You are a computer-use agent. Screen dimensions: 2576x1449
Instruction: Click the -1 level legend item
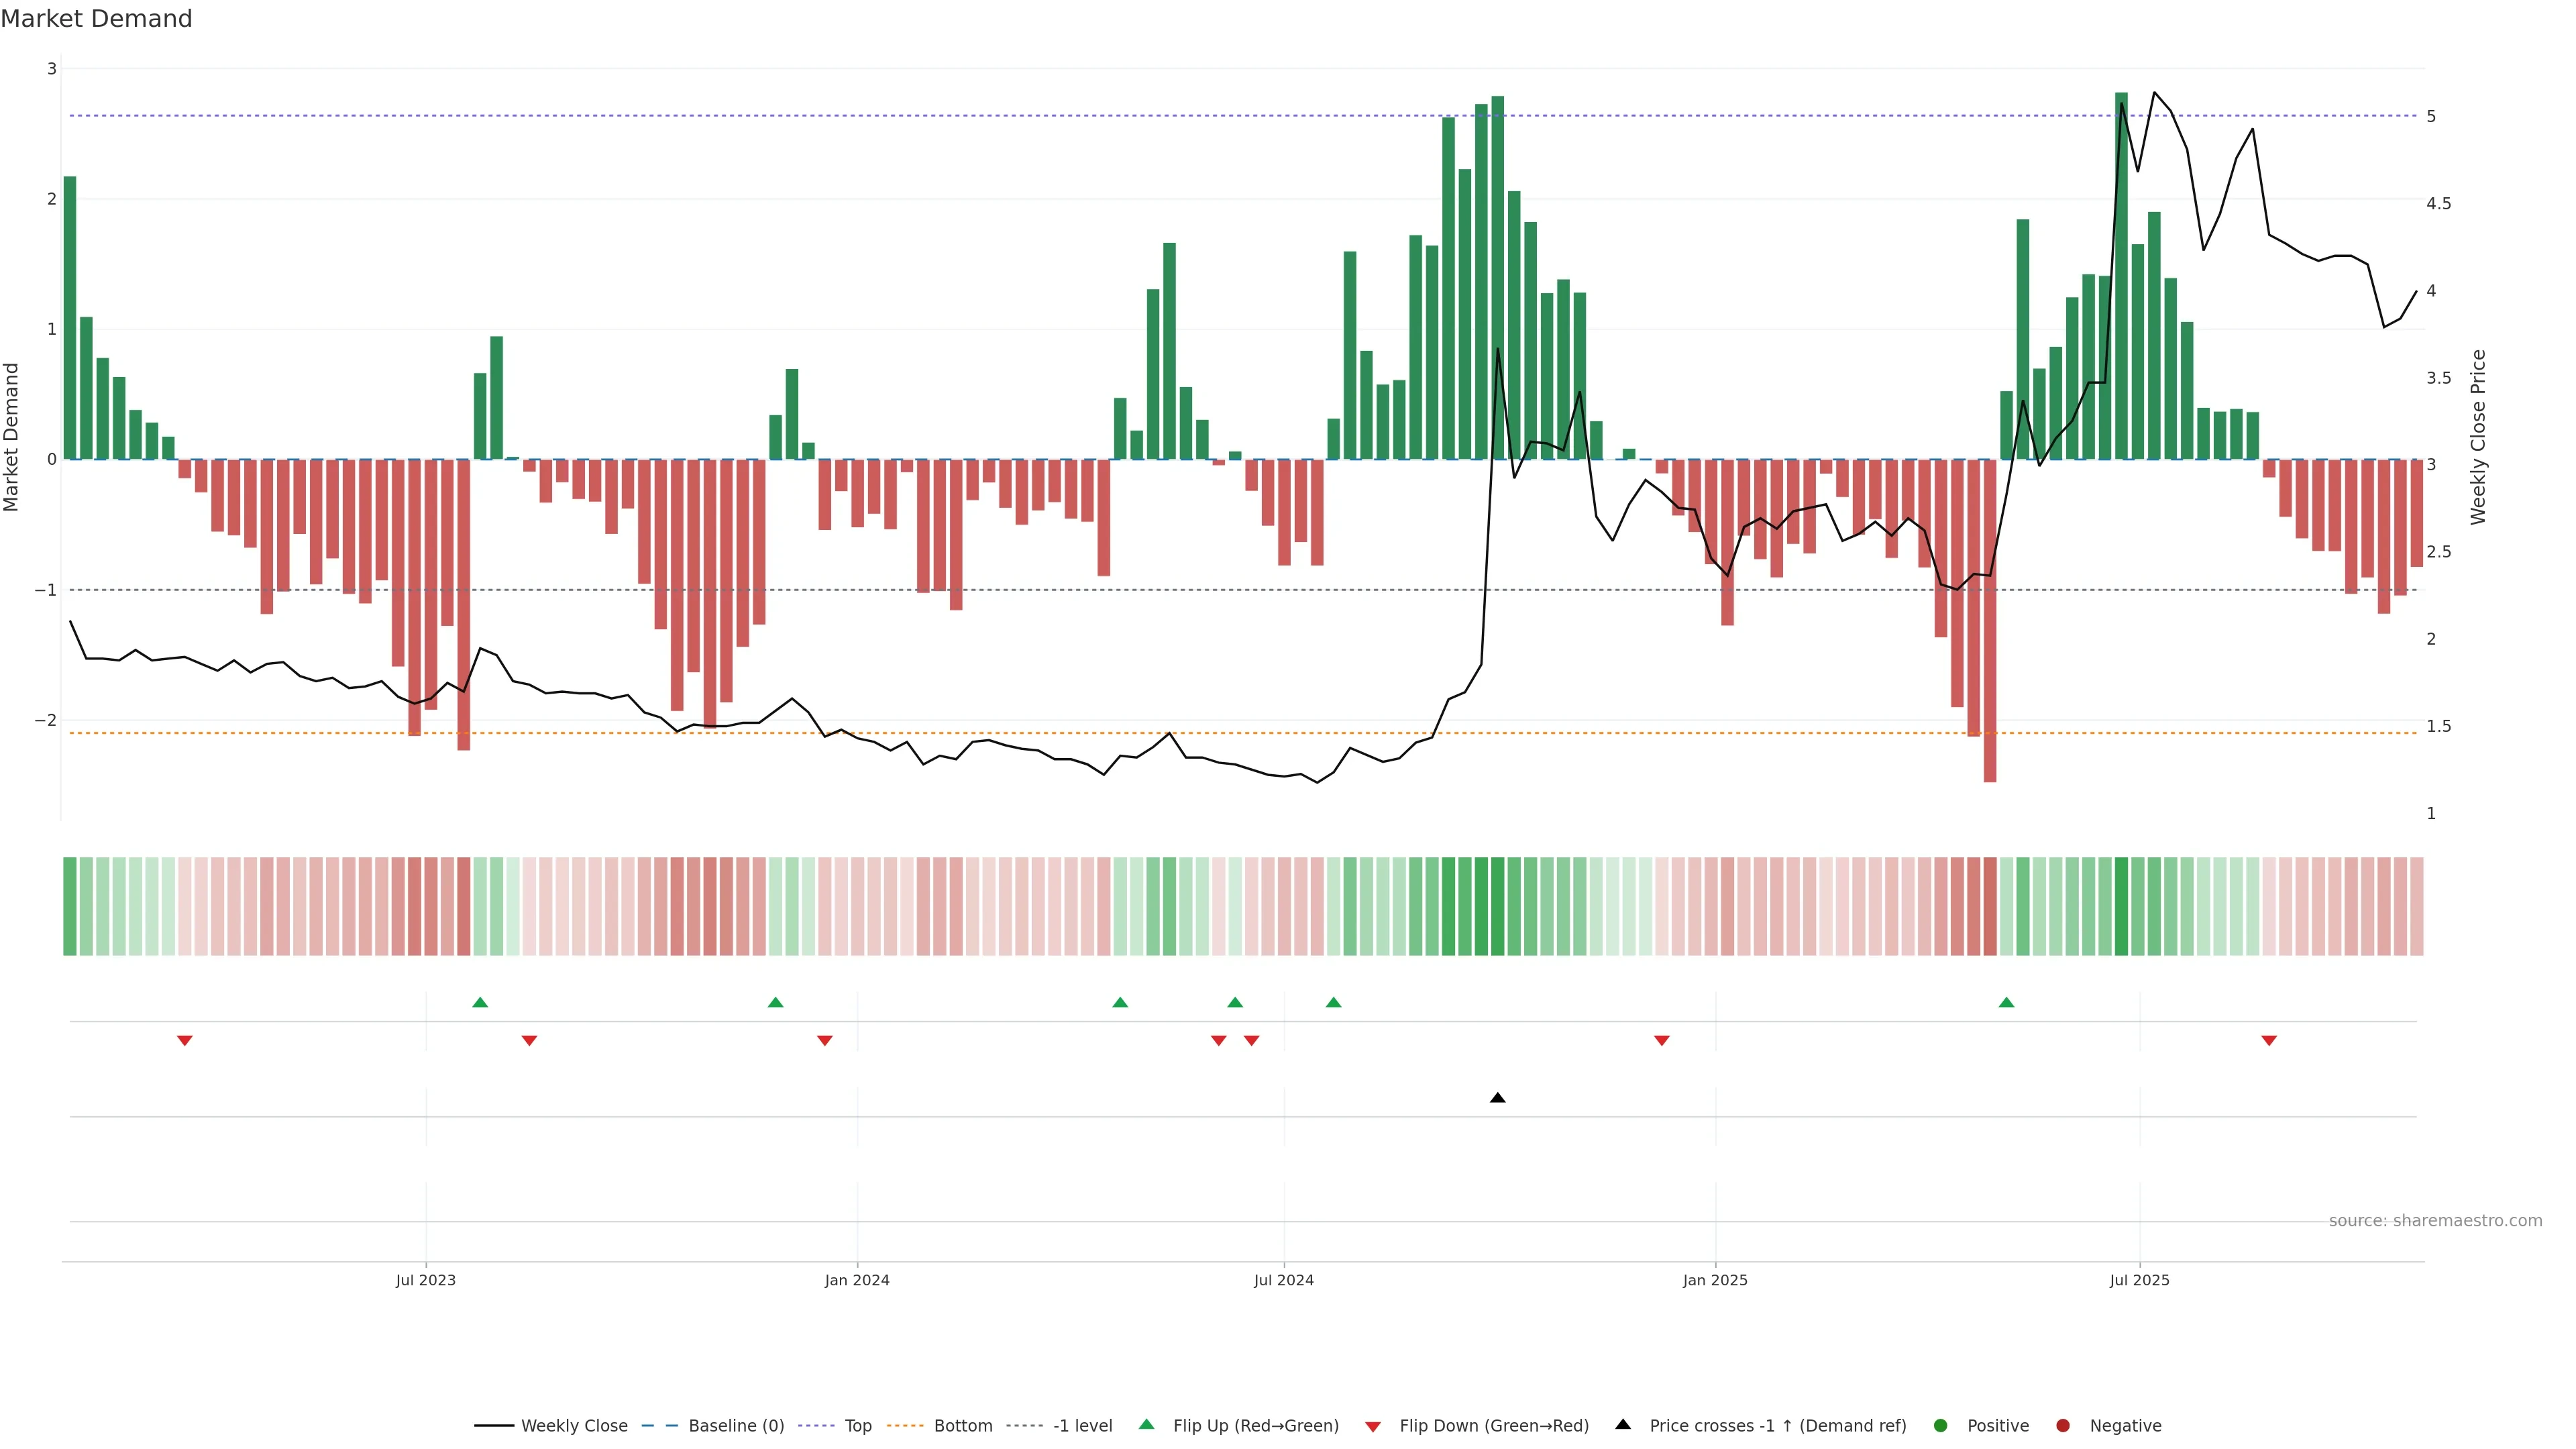point(1082,1426)
